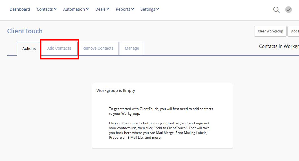Click the 'To get started with ClientTouch' paragraph
Screen dimensions: 299x161
(x=161, y=111)
